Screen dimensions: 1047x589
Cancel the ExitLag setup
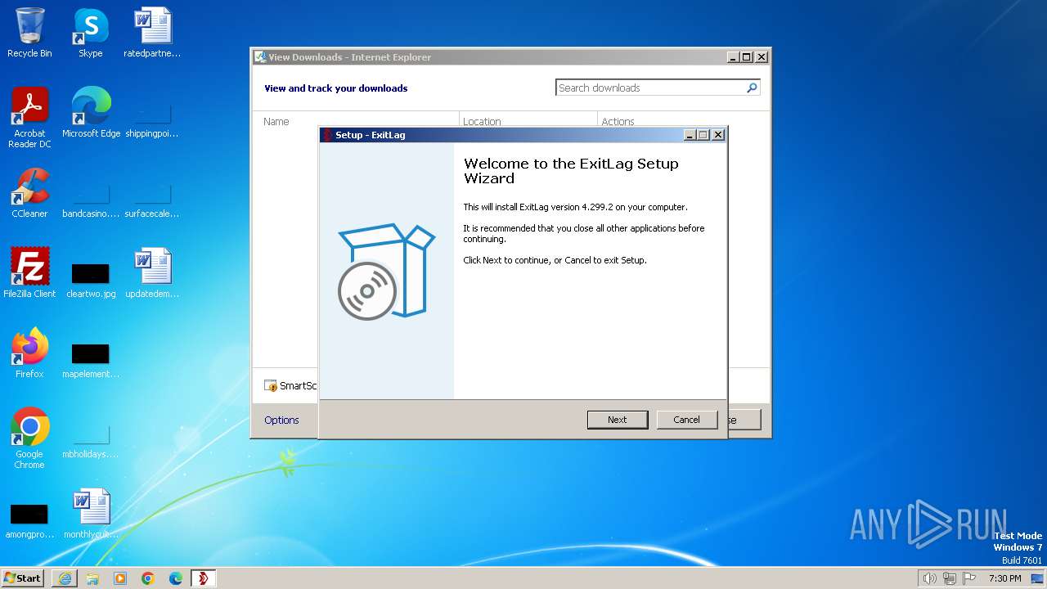[686, 420]
